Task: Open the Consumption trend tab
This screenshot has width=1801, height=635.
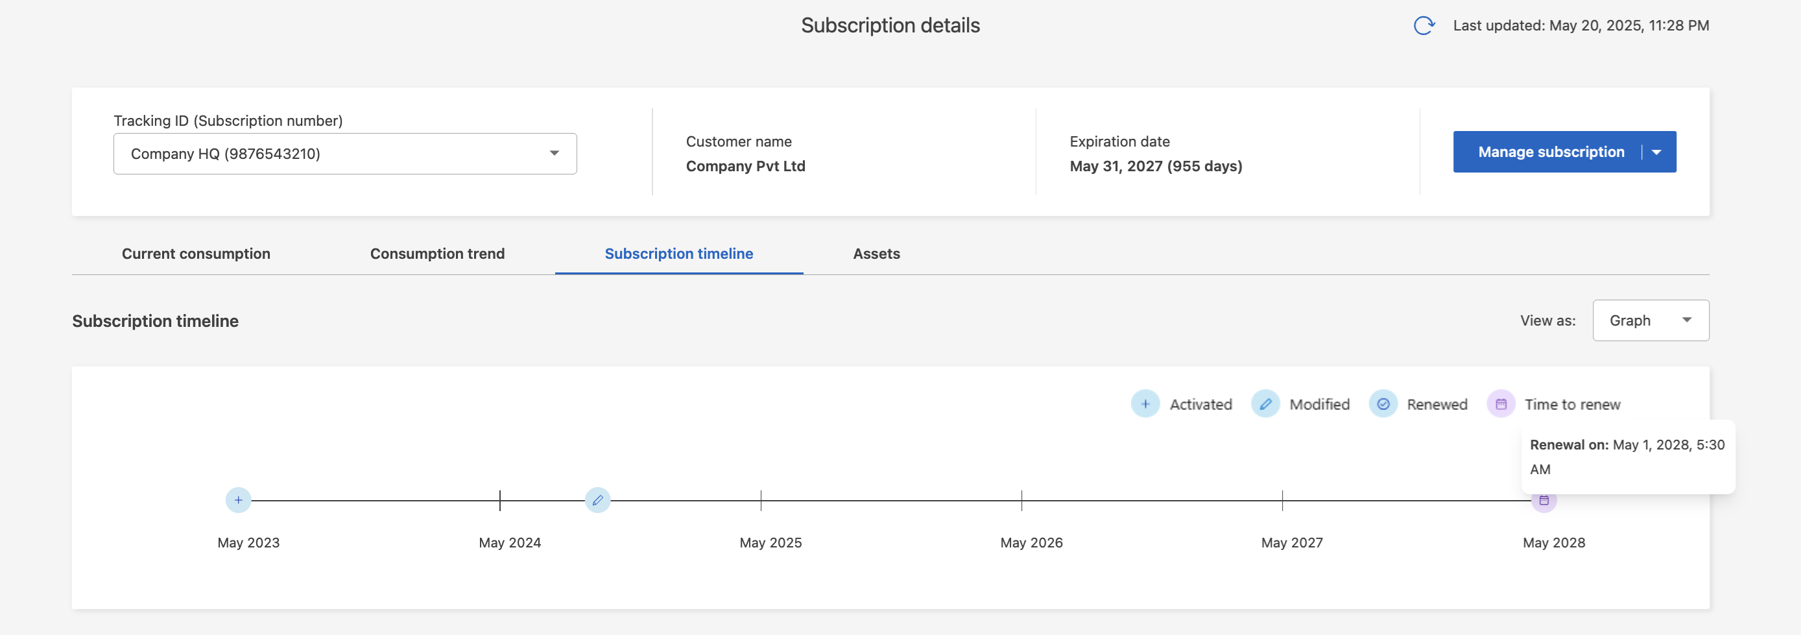Action: [x=437, y=254]
